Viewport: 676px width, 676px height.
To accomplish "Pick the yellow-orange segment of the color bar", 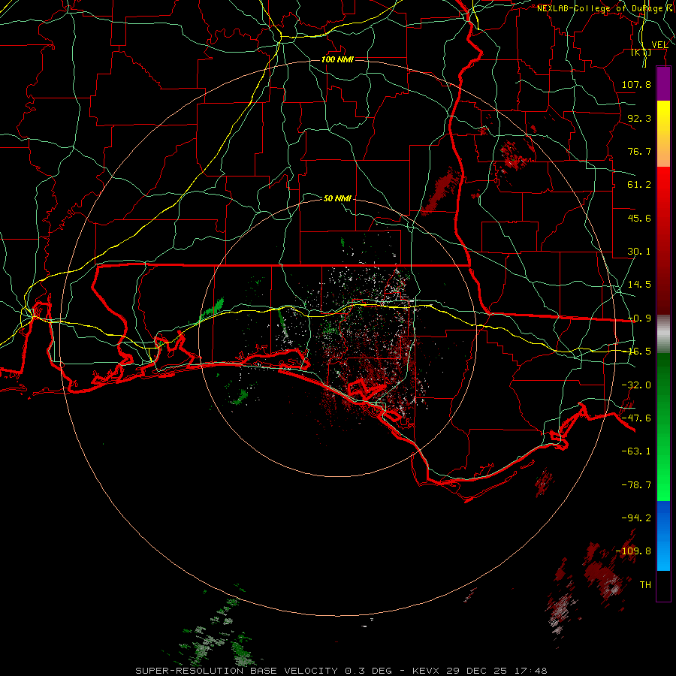I will (663, 134).
